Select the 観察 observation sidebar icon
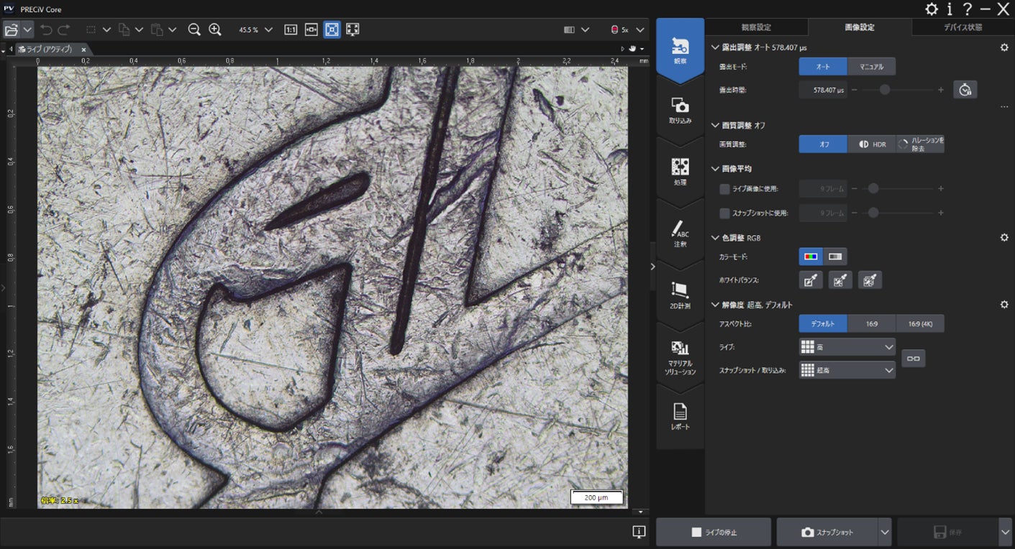The width and height of the screenshot is (1015, 549). pos(680,50)
